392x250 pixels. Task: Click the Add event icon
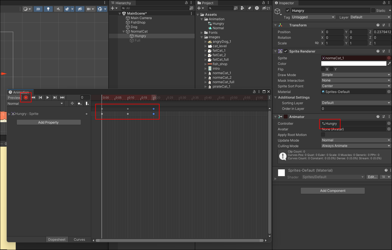(87, 103)
